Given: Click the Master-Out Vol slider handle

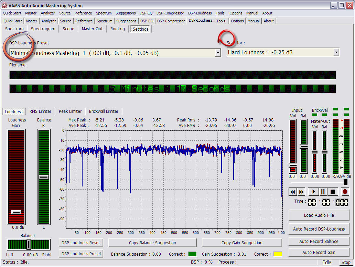Looking at the screenshot, I should pyautogui.click(x=314, y=152).
